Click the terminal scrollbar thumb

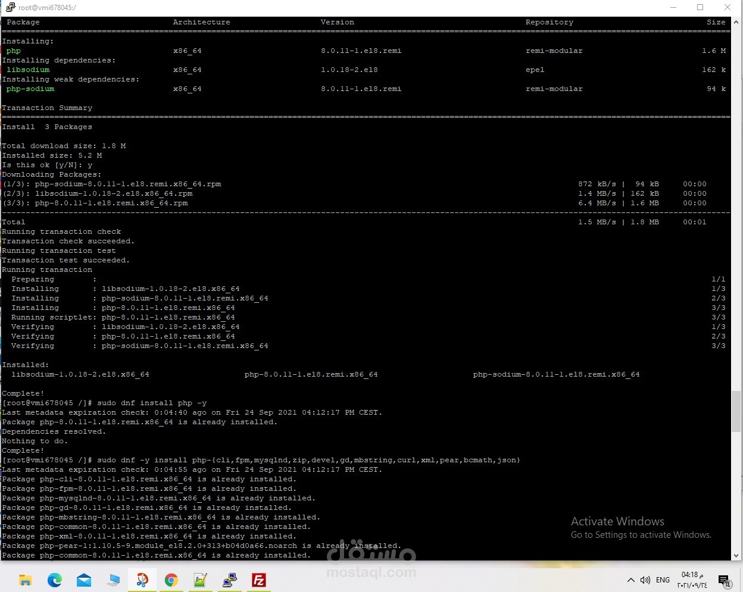coord(736,411)
